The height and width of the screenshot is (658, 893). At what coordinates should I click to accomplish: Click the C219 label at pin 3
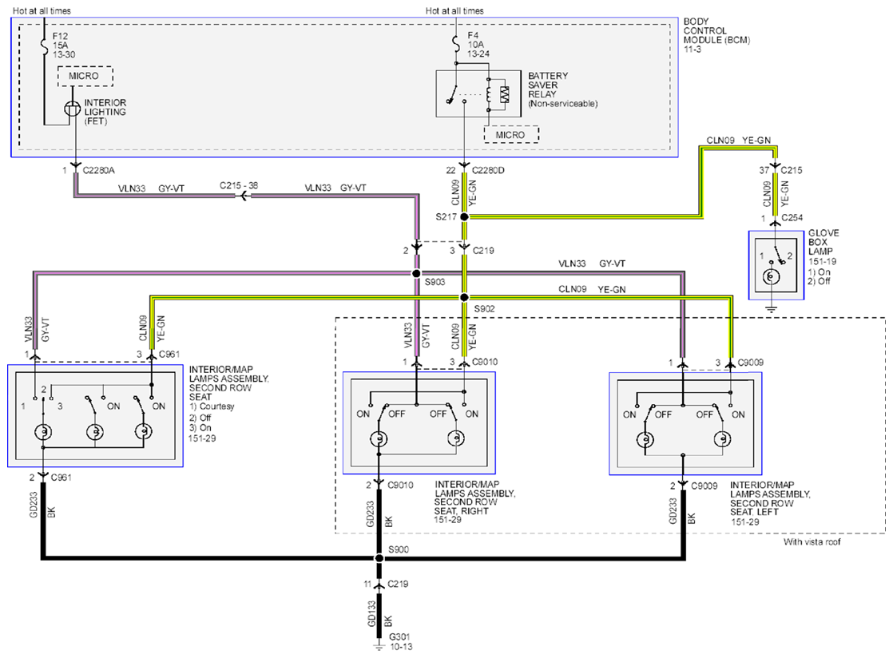pyautogui.click(x=483, y=251)
